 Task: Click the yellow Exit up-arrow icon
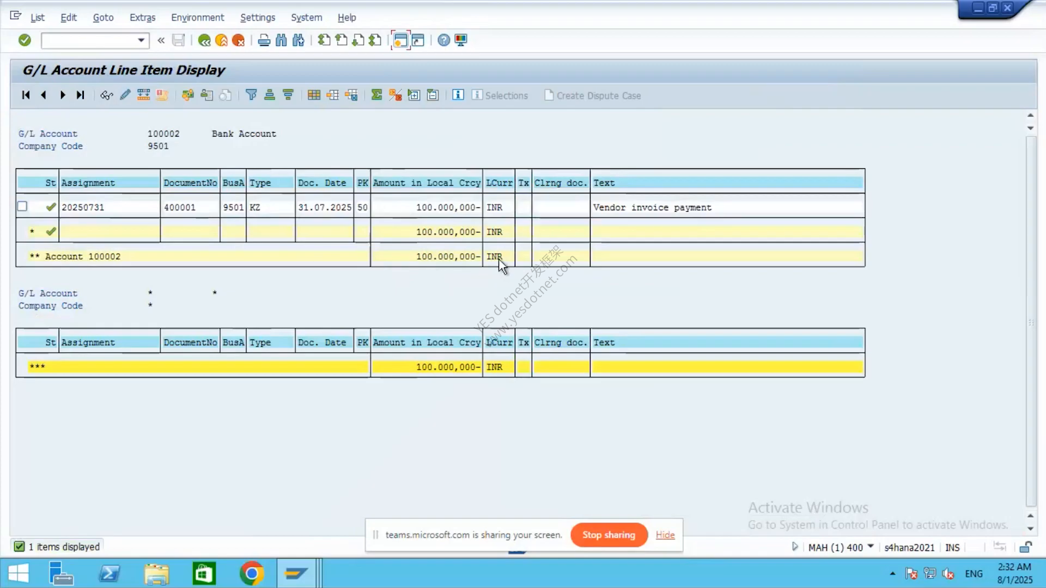[x=221, y=40]
